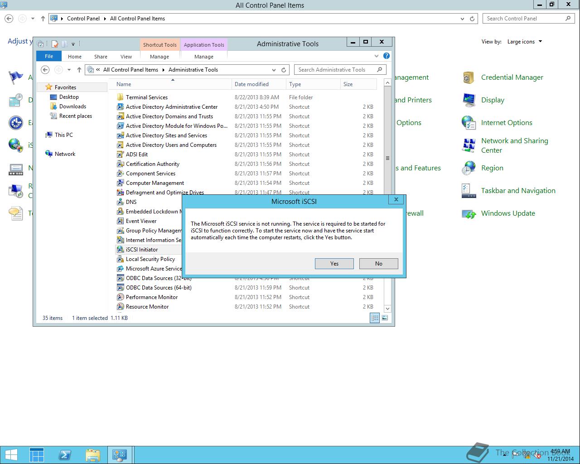Open Manage tab under Shortcut Tools
This screenshot has width=580, height=464.
(x=159, y=57)
